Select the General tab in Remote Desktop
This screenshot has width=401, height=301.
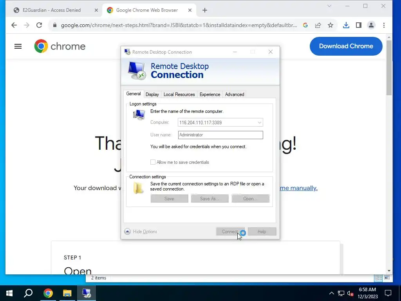[x=134, y=94]
